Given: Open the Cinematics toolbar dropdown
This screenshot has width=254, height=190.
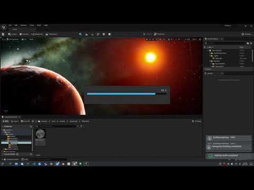Looking at the screenshot, I should tap(51, 34).
